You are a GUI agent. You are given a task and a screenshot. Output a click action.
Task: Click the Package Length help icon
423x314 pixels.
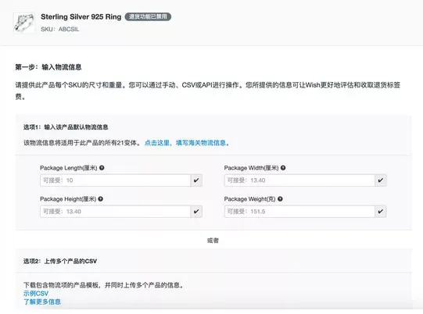coord(102,168)
